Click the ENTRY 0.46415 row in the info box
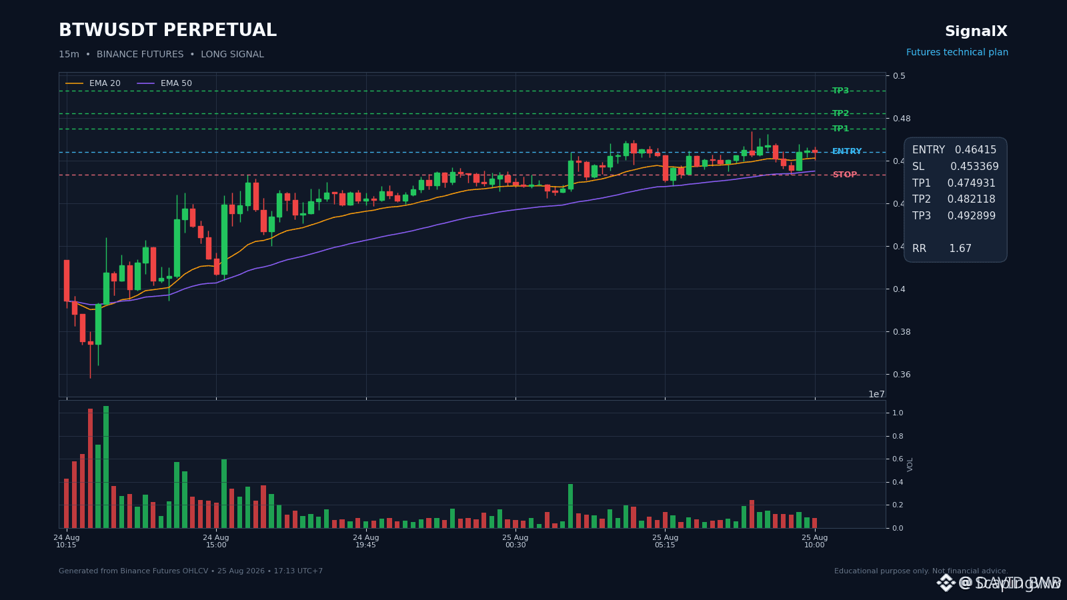This screenshot has width=1067, height=600. 954,150
